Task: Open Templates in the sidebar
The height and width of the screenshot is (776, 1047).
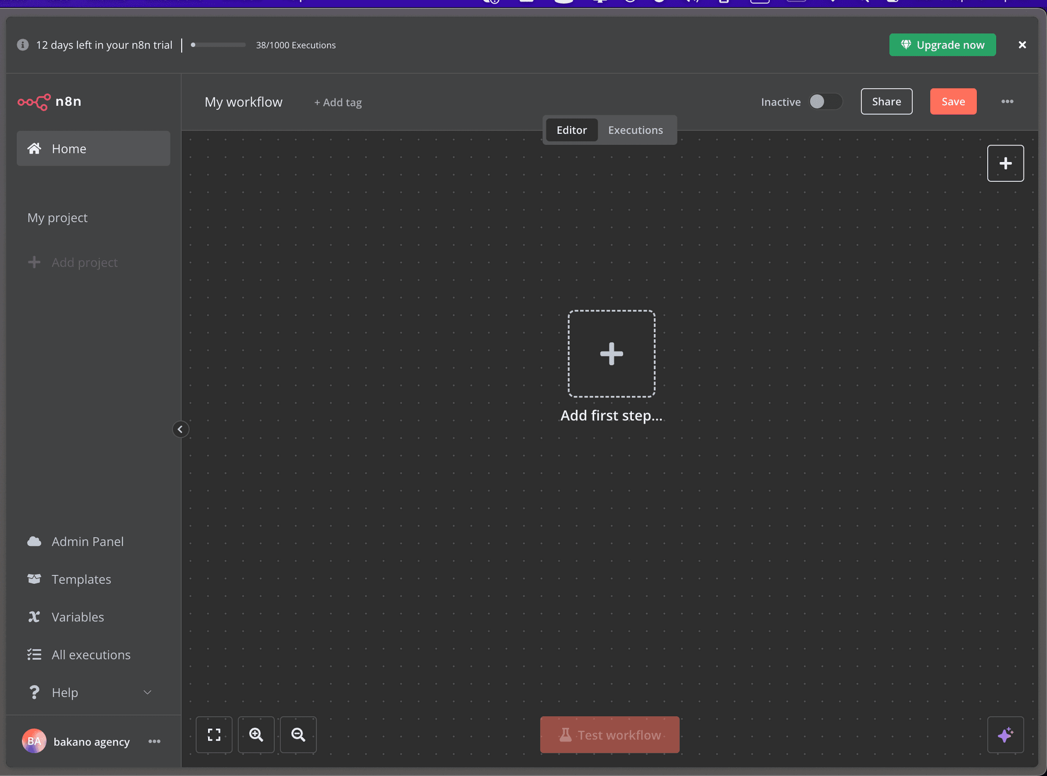Action: coord(81,579)
